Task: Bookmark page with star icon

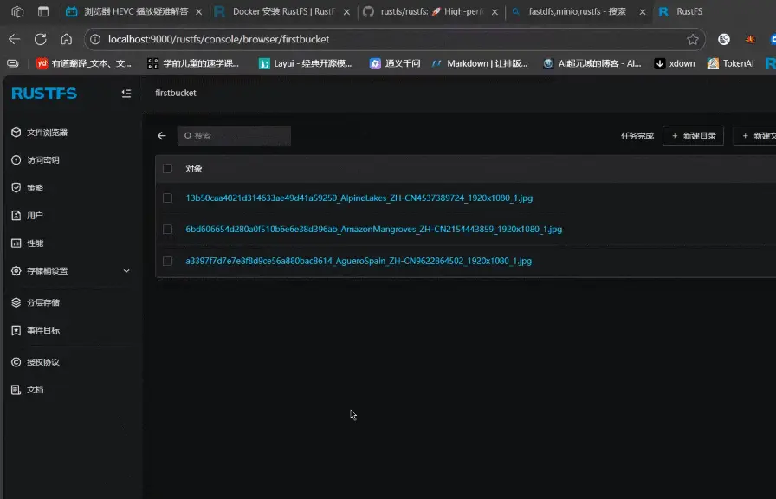Action: point(693,39)
